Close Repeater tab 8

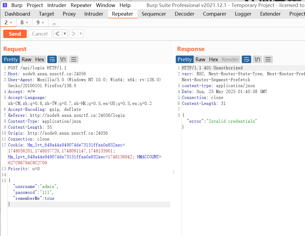[27, 23]
